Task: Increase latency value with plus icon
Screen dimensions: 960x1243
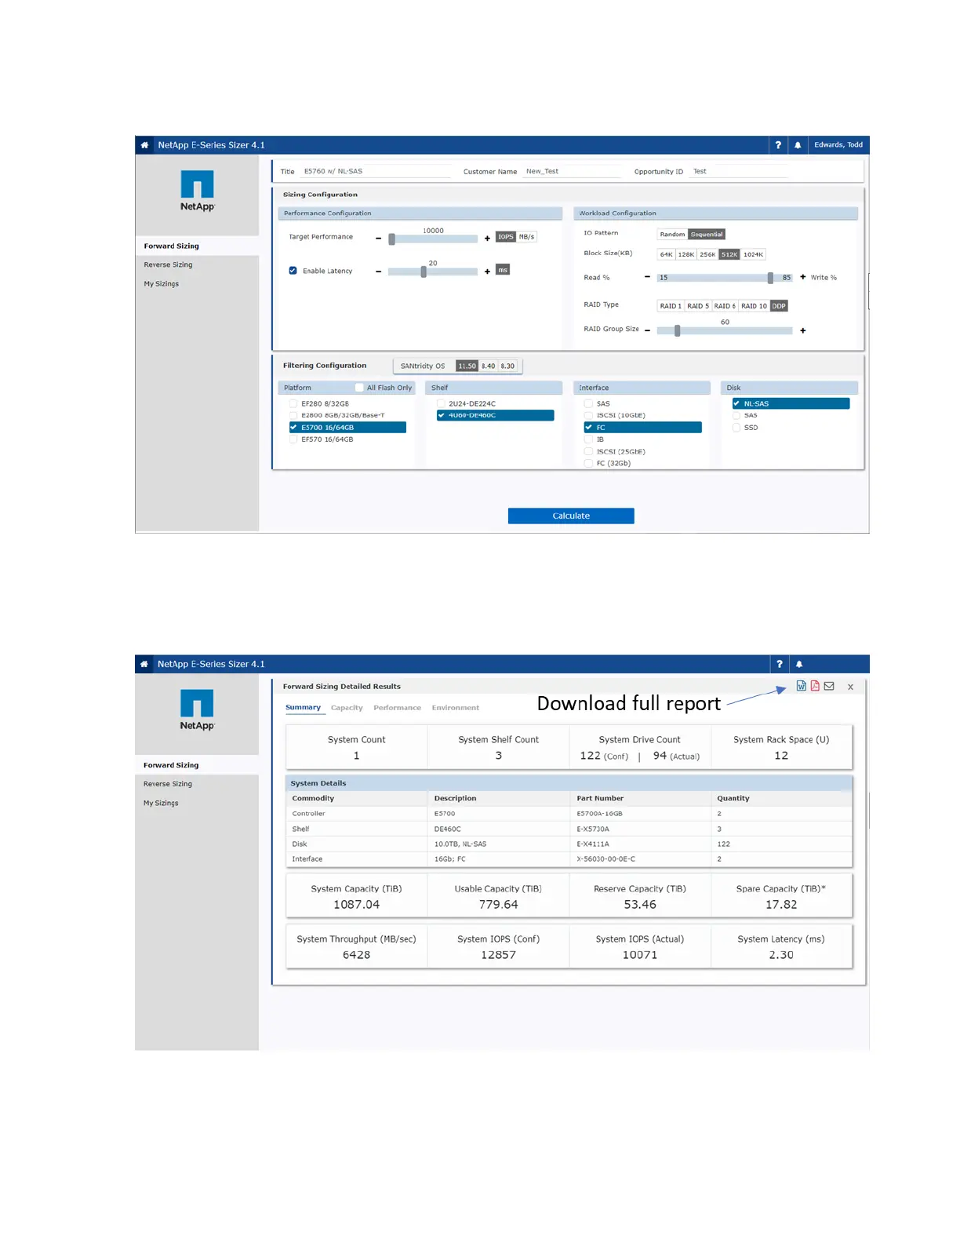Action: coord(487,272)
